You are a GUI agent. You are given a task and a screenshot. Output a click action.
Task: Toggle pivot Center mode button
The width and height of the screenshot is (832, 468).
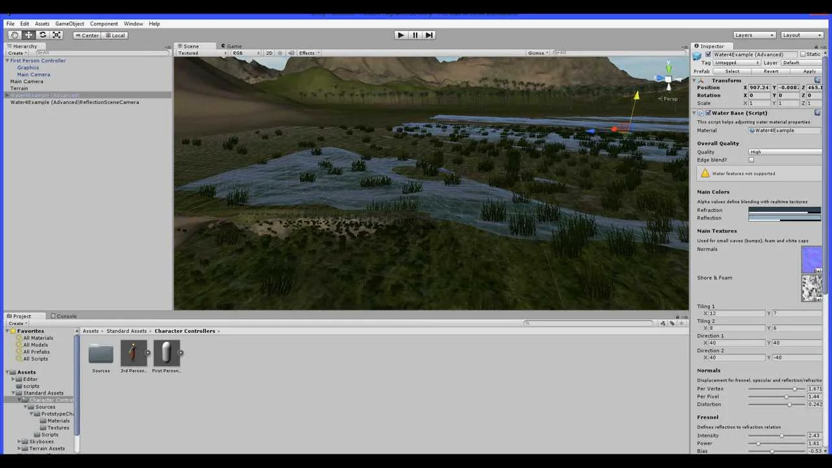pos(86,35)
